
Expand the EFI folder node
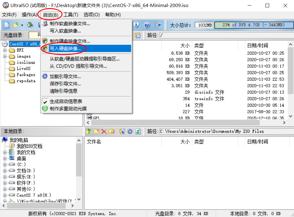[x=5, y=50]
